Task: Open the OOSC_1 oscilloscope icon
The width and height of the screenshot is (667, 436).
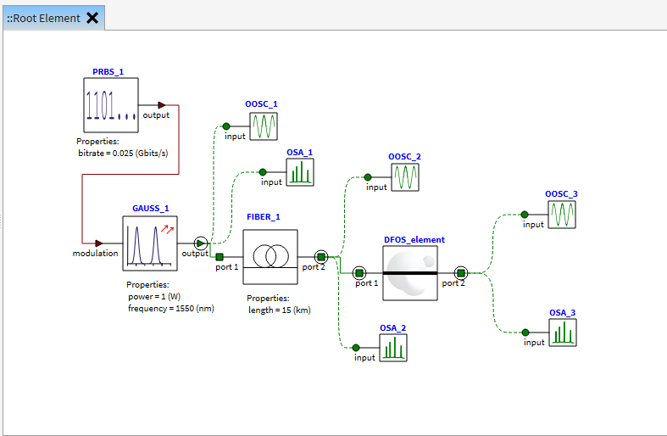Action: click(264, 126)
